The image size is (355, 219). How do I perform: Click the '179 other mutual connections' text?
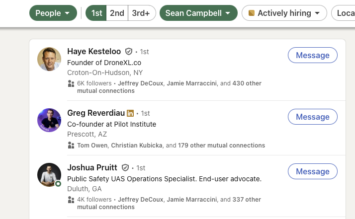(x=221, y=145)
